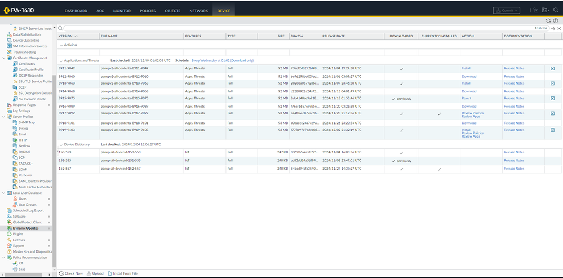Screen dimensions: 563x278
Task: Collapse the Certificate Management tree node
Action: point(3,58)
